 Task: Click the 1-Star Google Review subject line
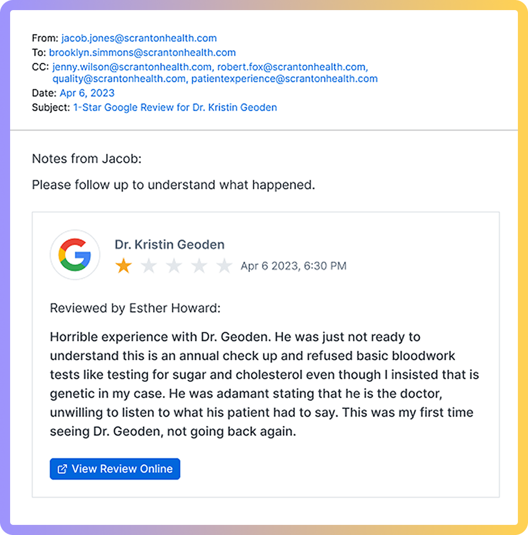coord(175,108)
